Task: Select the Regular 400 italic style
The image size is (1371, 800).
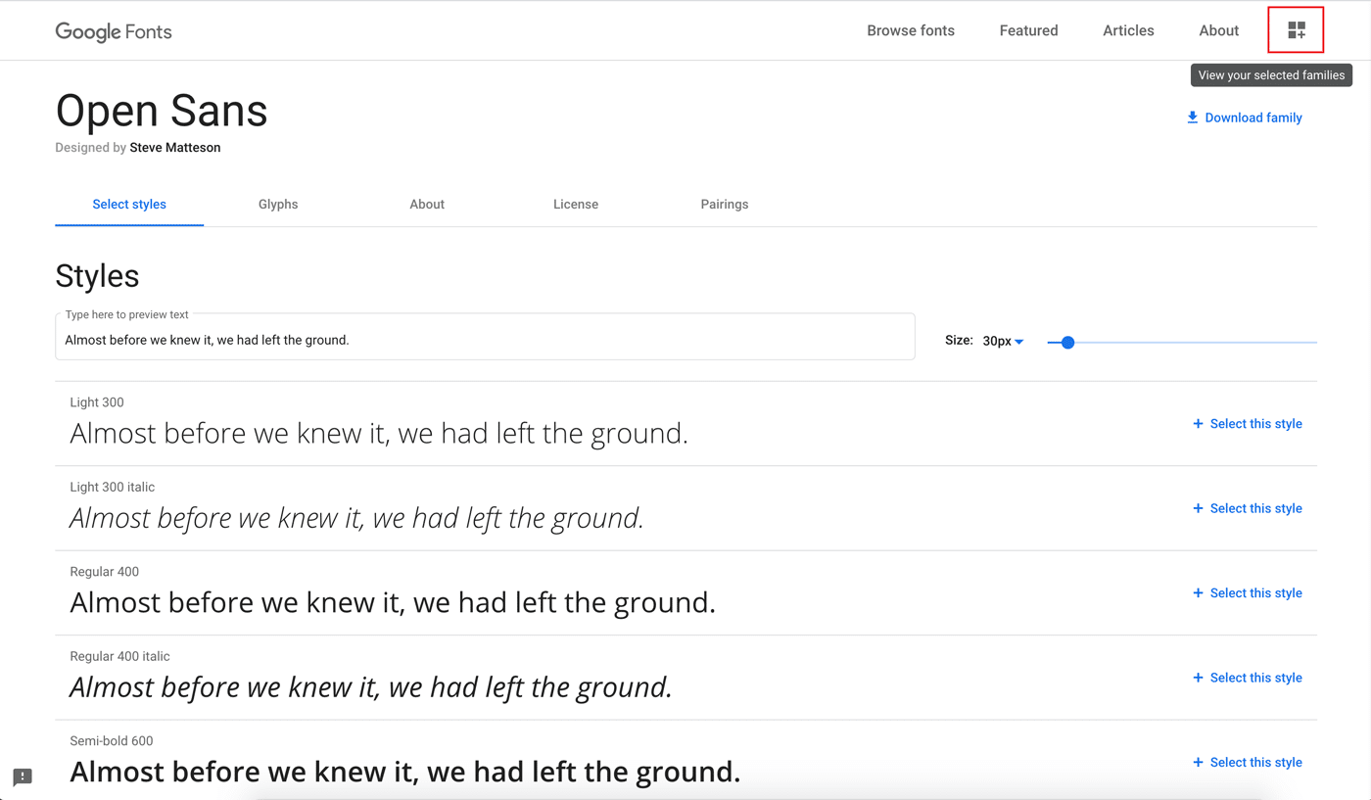Action: click(1247, 678)
